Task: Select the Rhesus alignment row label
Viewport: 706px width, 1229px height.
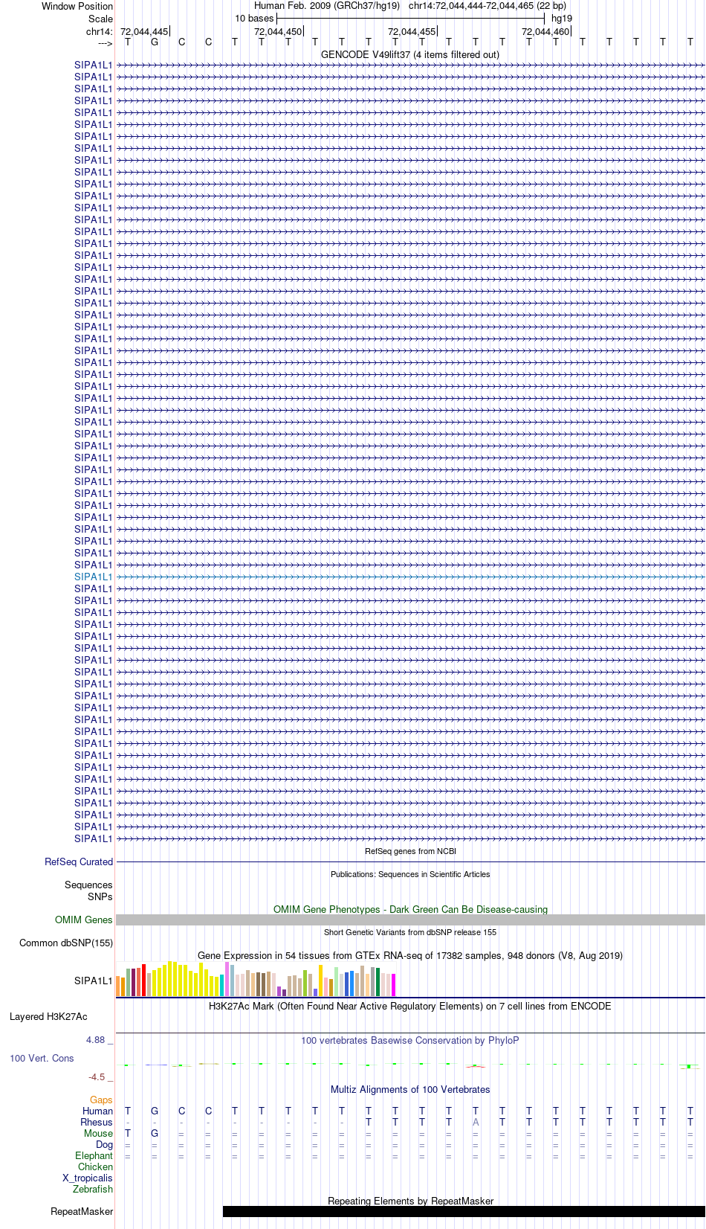Action: tap(97, 1122)
